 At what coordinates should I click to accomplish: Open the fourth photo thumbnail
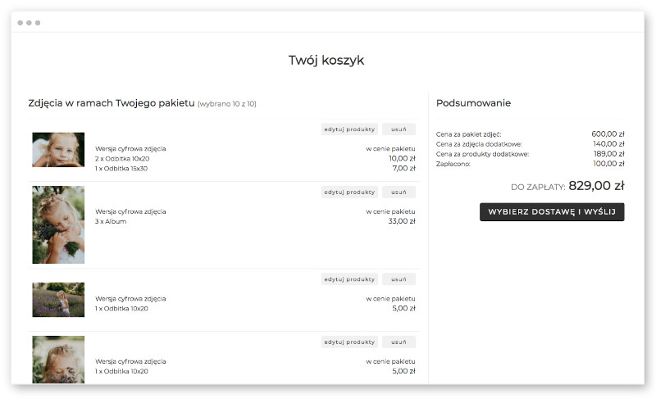pos(58,360)
